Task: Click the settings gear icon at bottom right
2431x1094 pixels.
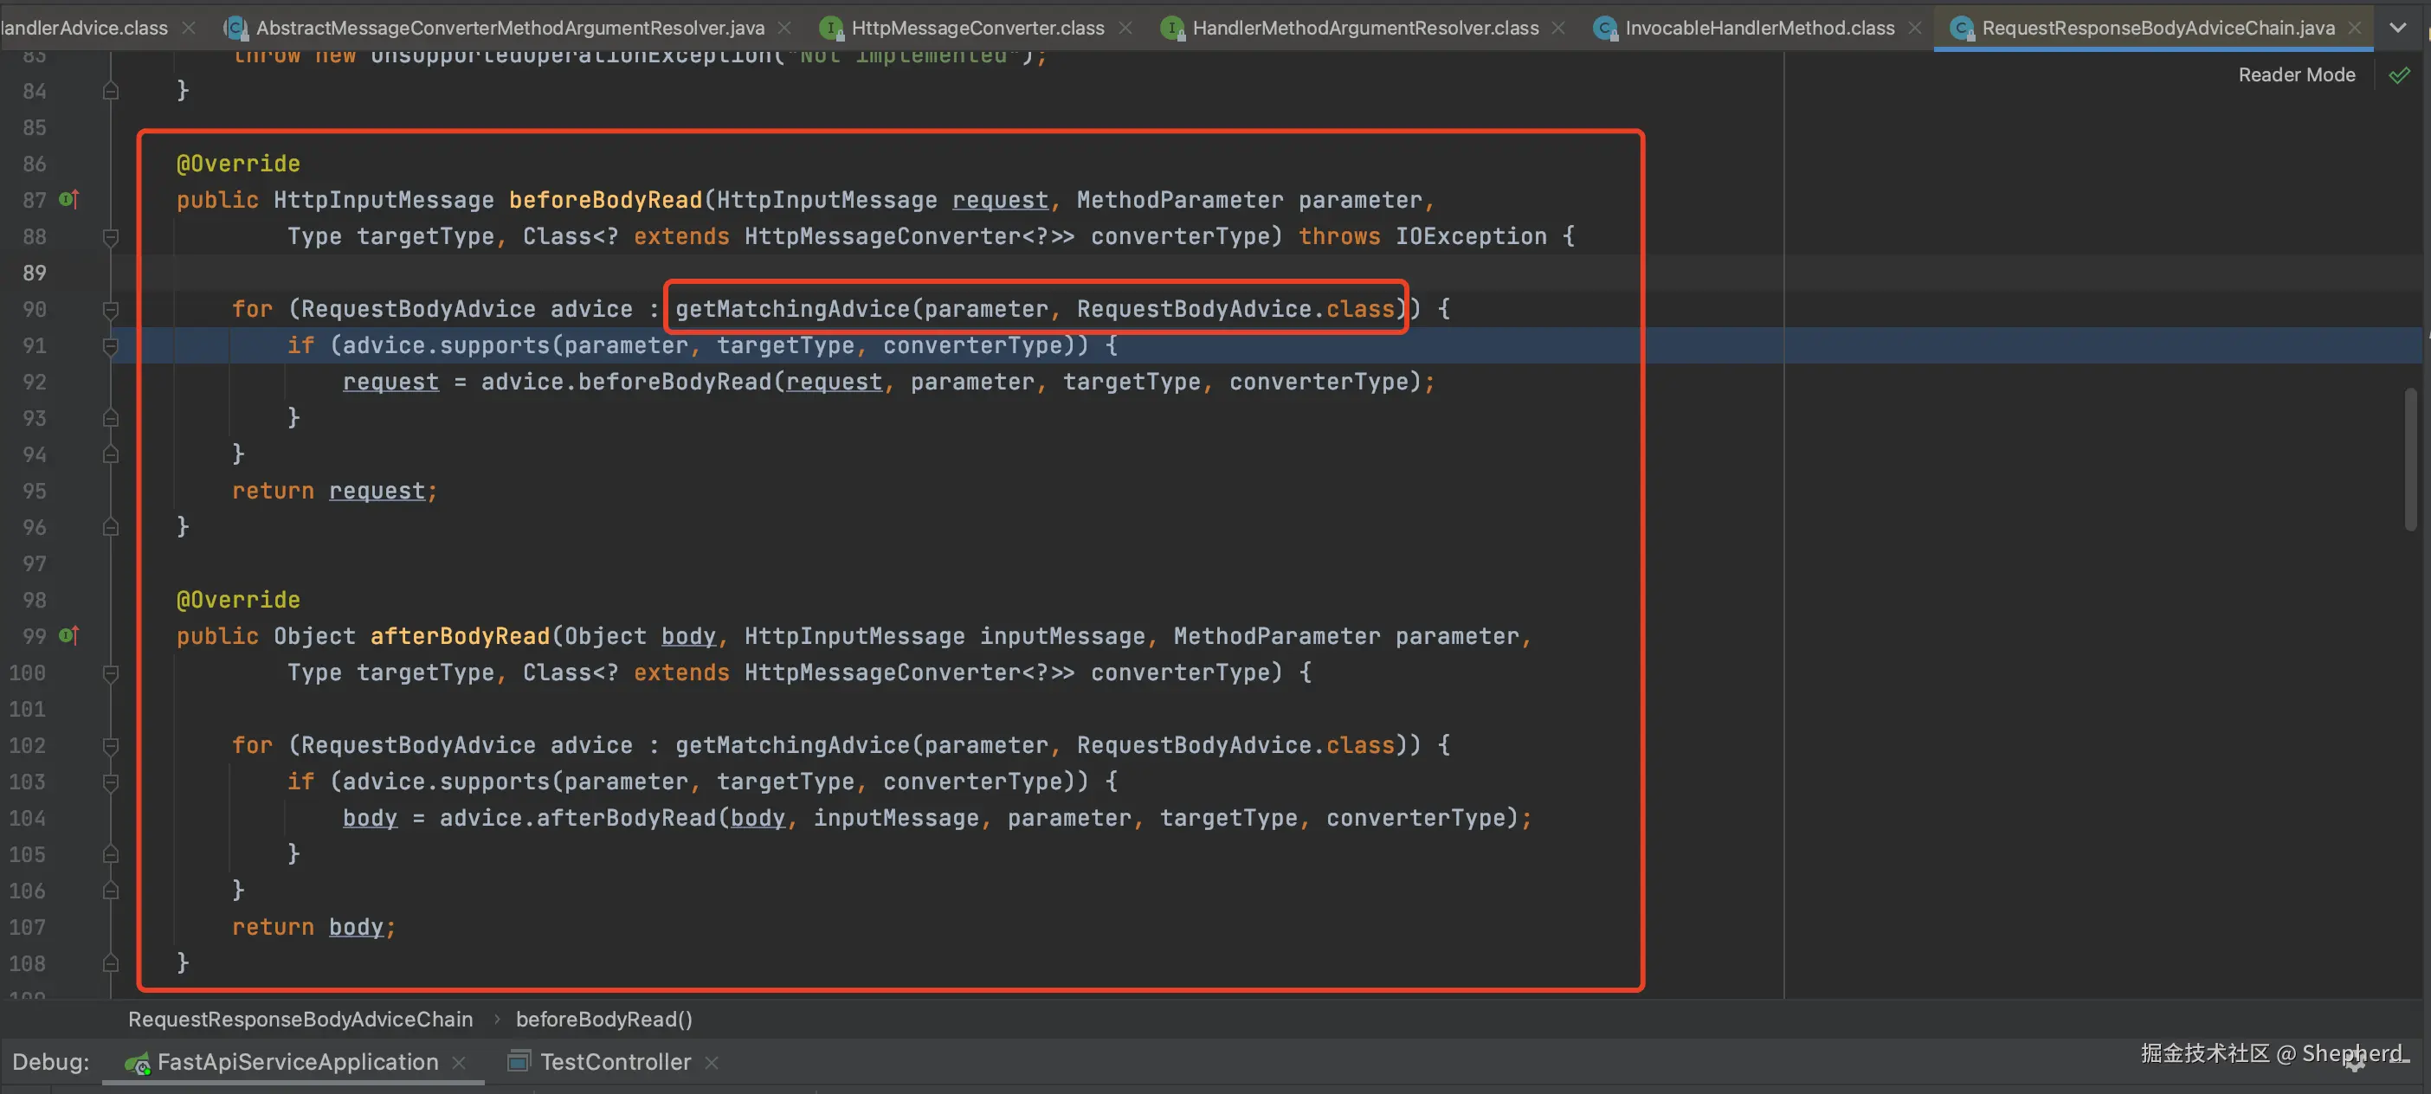Action: tap(2356, 1061)
